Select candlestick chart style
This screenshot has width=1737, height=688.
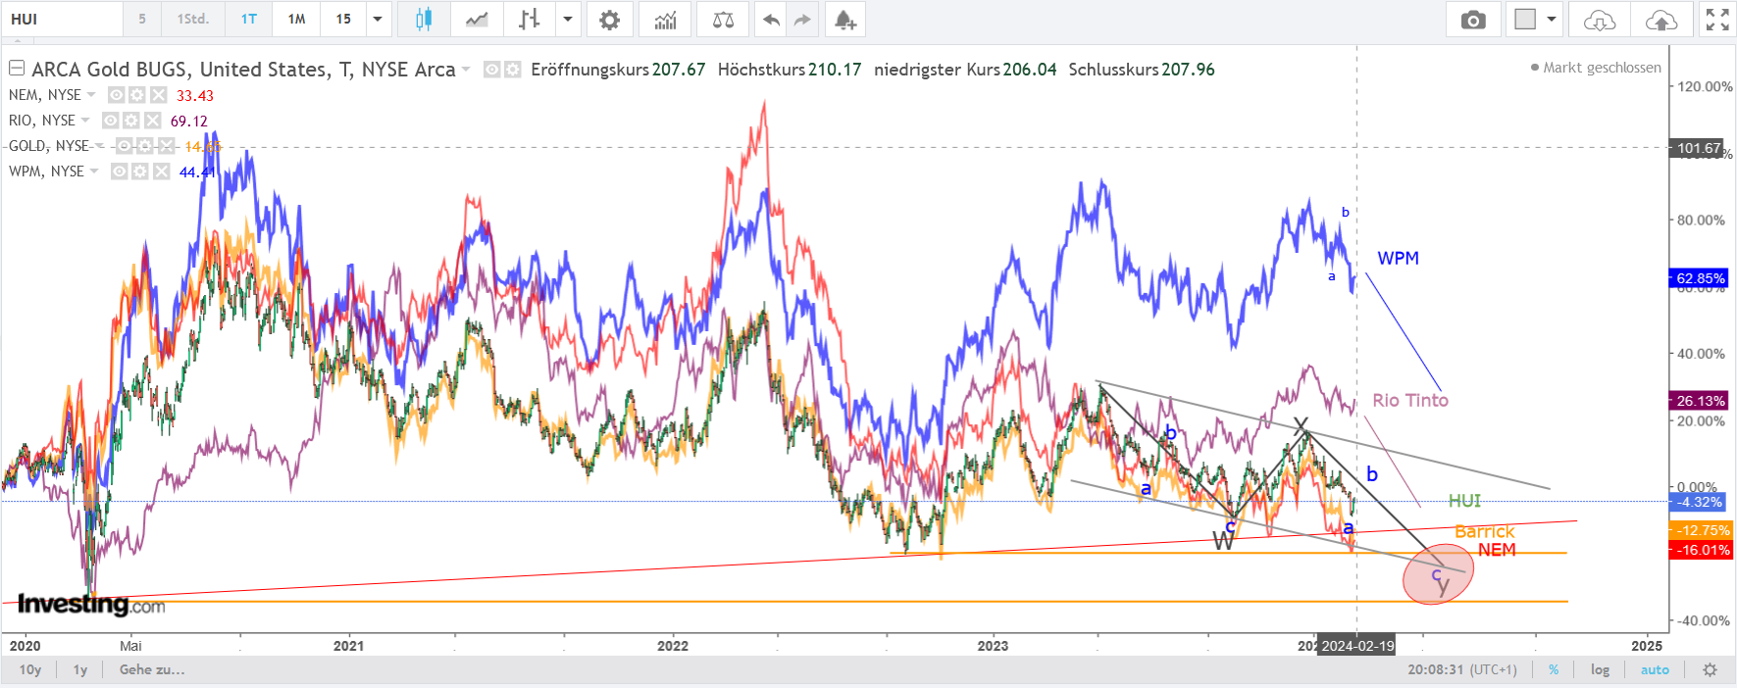coord(424,20)
